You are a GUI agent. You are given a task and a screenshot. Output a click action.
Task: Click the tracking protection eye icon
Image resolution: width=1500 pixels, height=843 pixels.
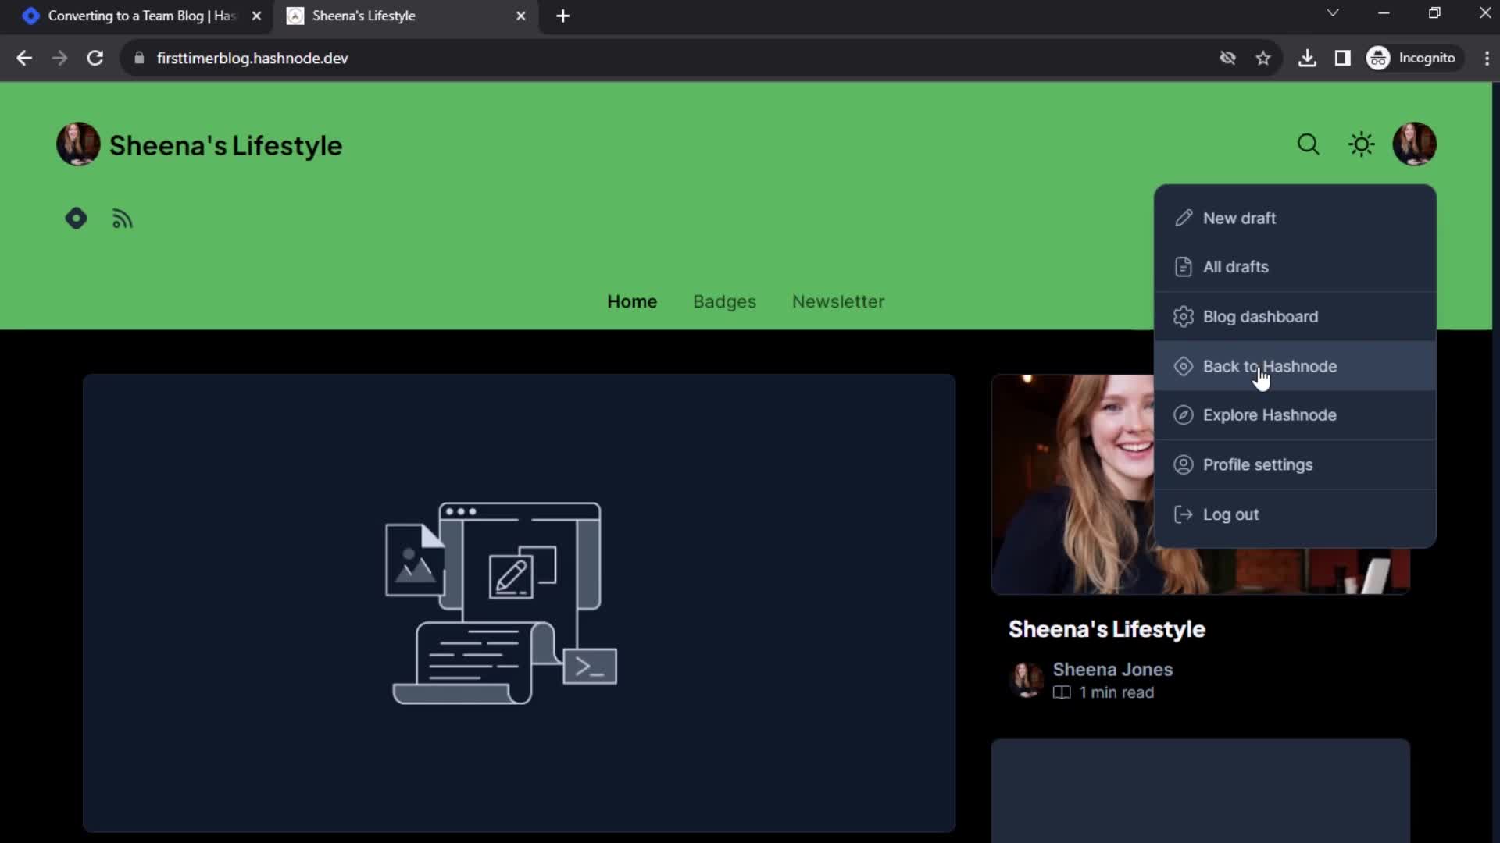click(x=1227, y=59)
